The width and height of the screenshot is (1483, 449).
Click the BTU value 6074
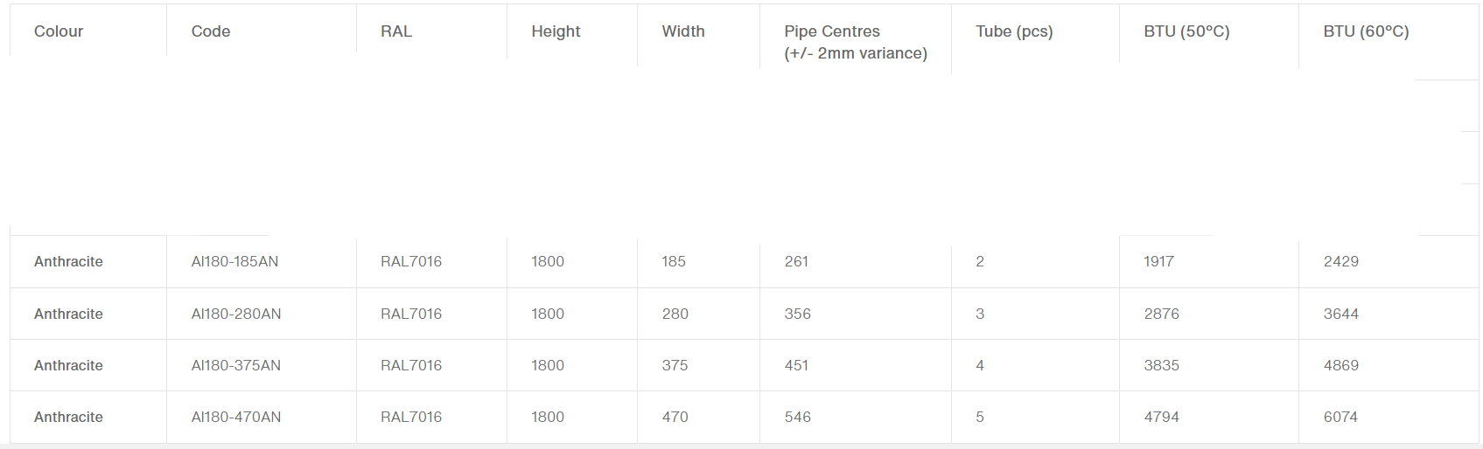click(x=1340, y=417)
